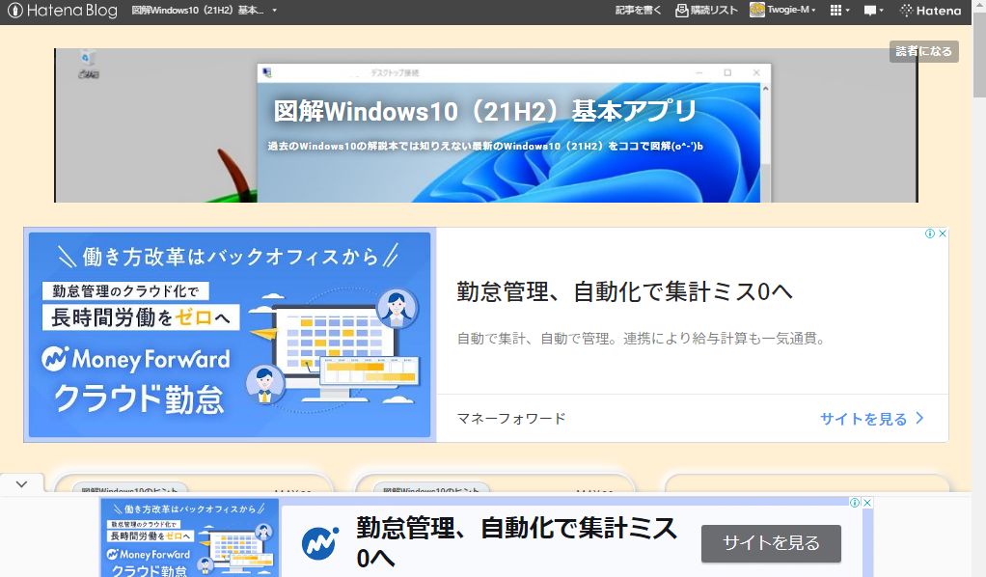
Task: Click the chevron arrow next to サイトを見る
Action: 920,419
